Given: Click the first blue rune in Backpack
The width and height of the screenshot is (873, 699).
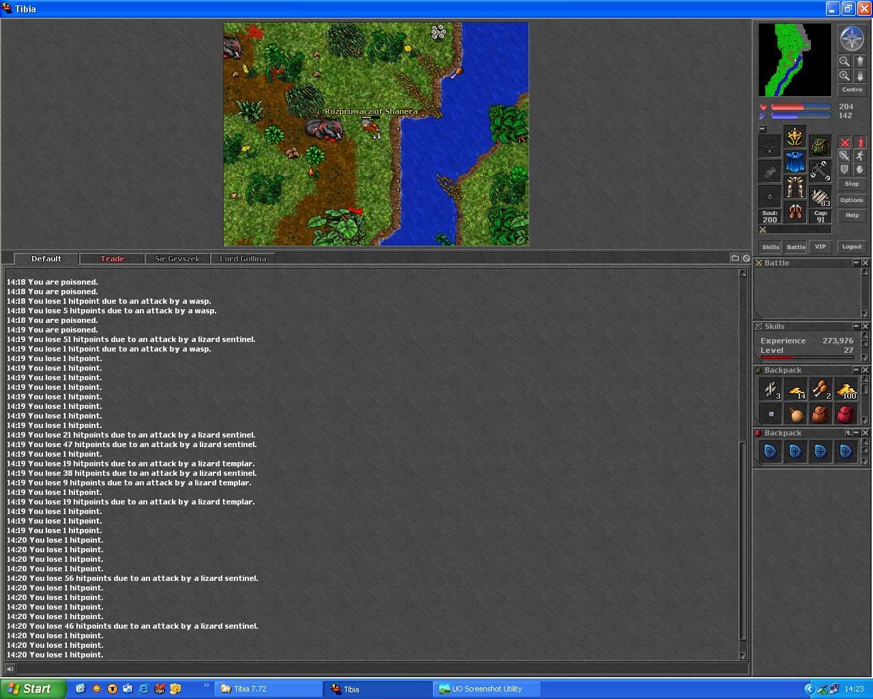Looking at the screenshot, I should [771, 451].
